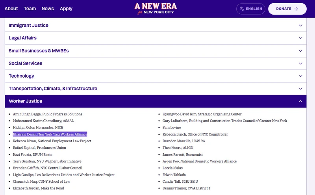The height and width of the screenshot is (195, 315).
Task: Click the Donate button
Action: (x=287, y=9)
